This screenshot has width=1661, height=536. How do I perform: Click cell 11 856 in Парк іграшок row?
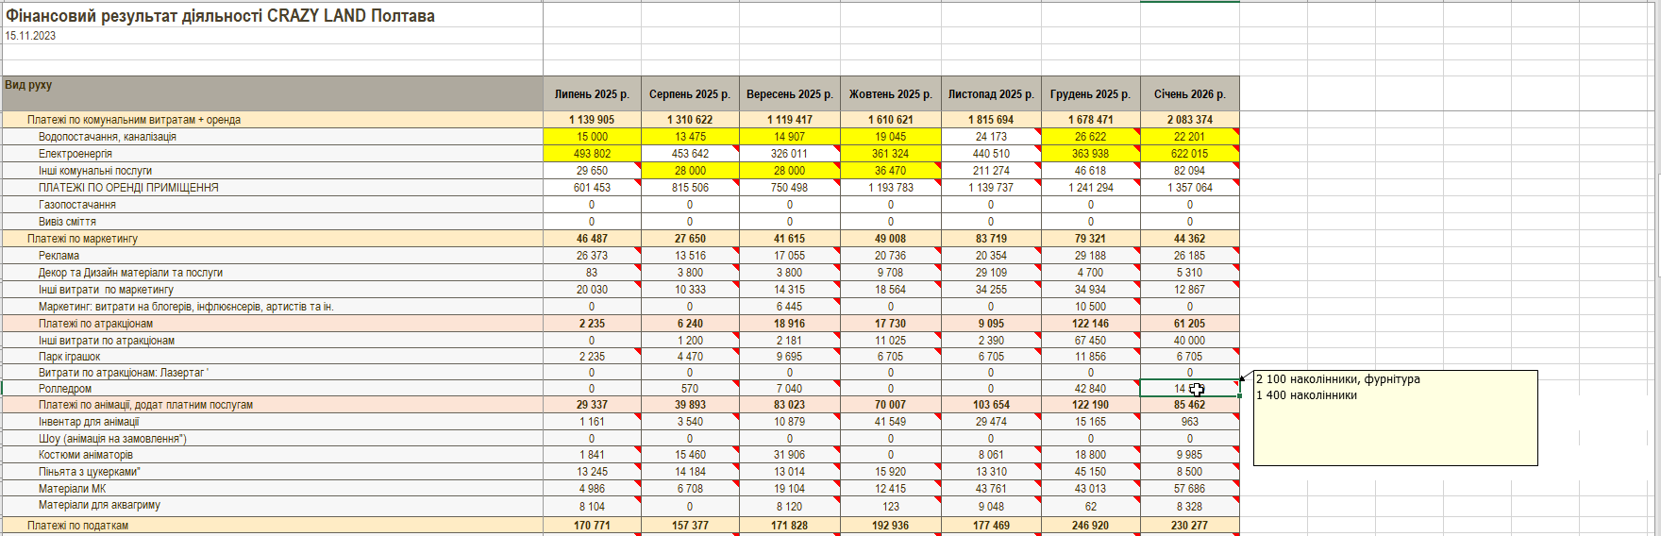click(1091, 357)
